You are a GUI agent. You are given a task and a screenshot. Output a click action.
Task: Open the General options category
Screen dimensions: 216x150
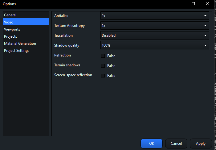10,15
